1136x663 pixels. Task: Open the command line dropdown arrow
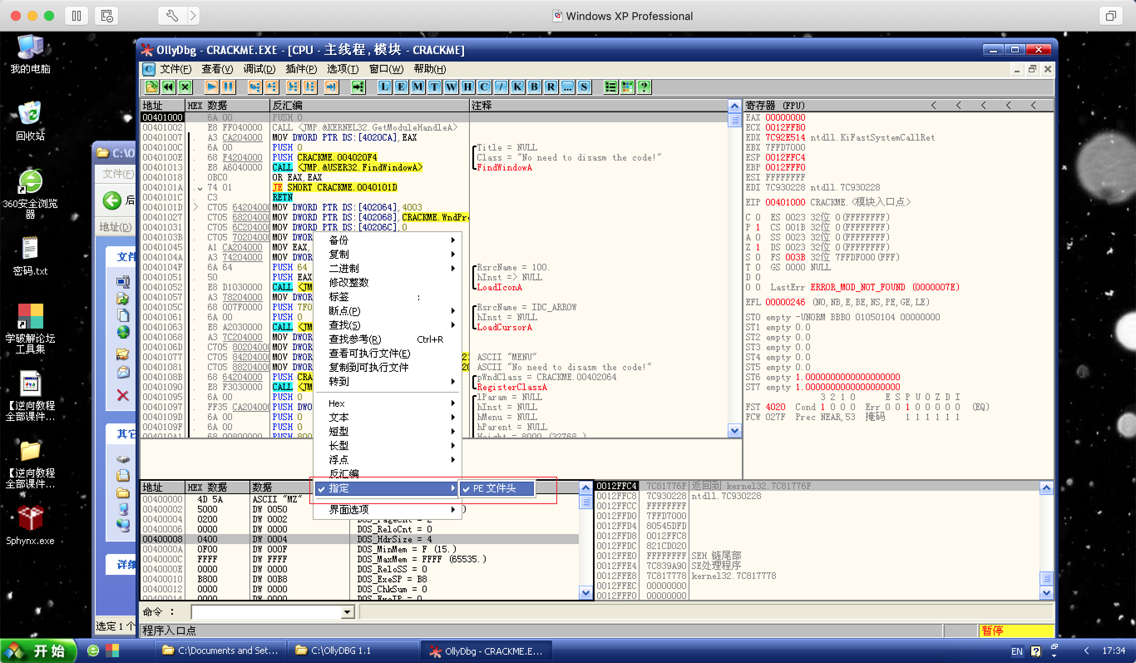pyautogui.click(x=347, y=612)
